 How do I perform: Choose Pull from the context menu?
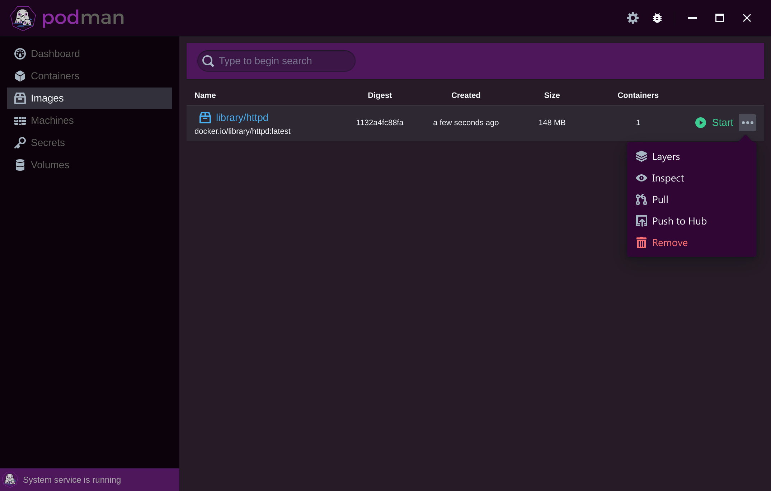click(x=691, y=199)
